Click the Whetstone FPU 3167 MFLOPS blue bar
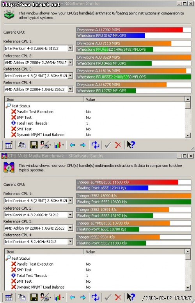 [133, 36]
